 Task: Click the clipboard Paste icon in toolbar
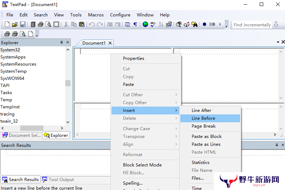click(x=82, y=24)
